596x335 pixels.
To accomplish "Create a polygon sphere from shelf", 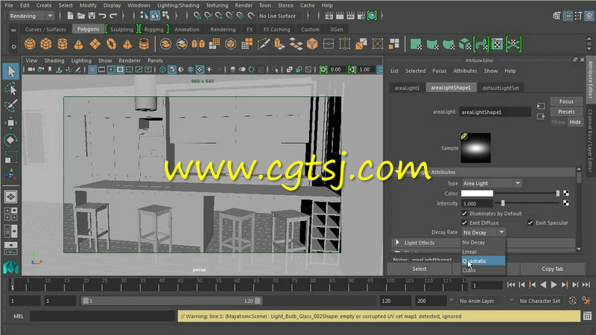I will pyautogui.click(x=30, y=44).
